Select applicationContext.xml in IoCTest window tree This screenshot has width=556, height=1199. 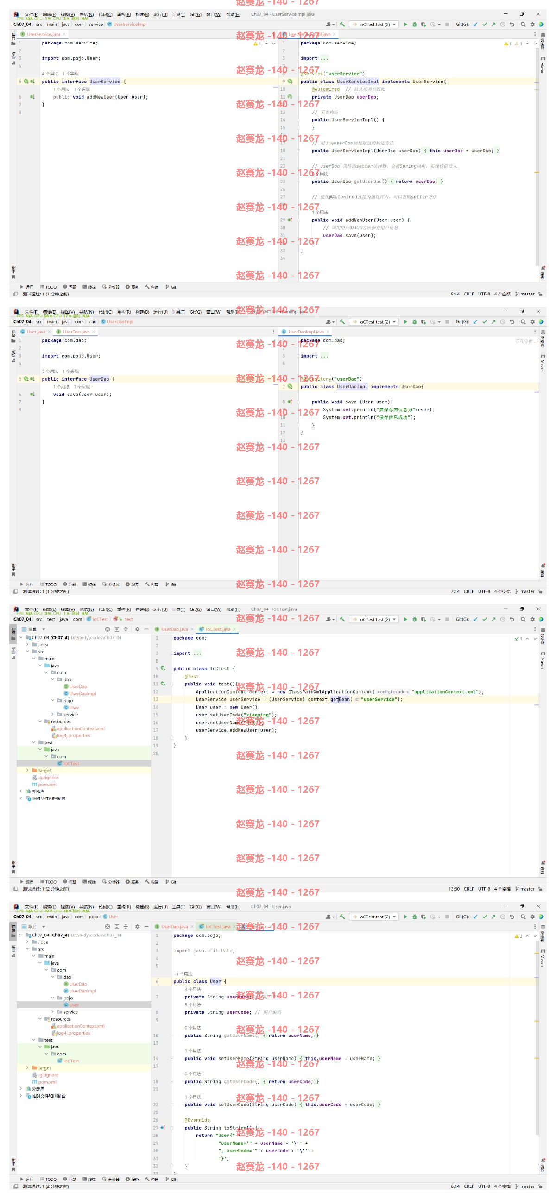click(x=81, y=728)
